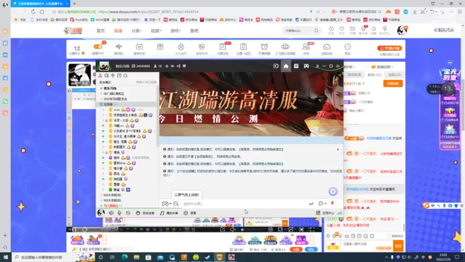Open the gift box icon in Douyu toolbar
This screenshot has height=262, width=465.
point(160,47)
